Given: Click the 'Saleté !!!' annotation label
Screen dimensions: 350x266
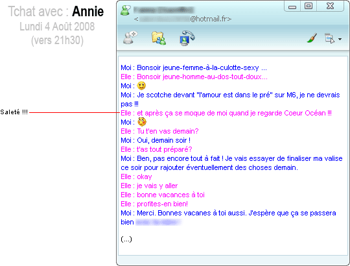Looking at the screenshot, I should pyautogui.click(x=14, y=112).
